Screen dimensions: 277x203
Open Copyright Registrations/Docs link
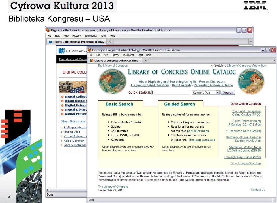click(x=243, y=157)
